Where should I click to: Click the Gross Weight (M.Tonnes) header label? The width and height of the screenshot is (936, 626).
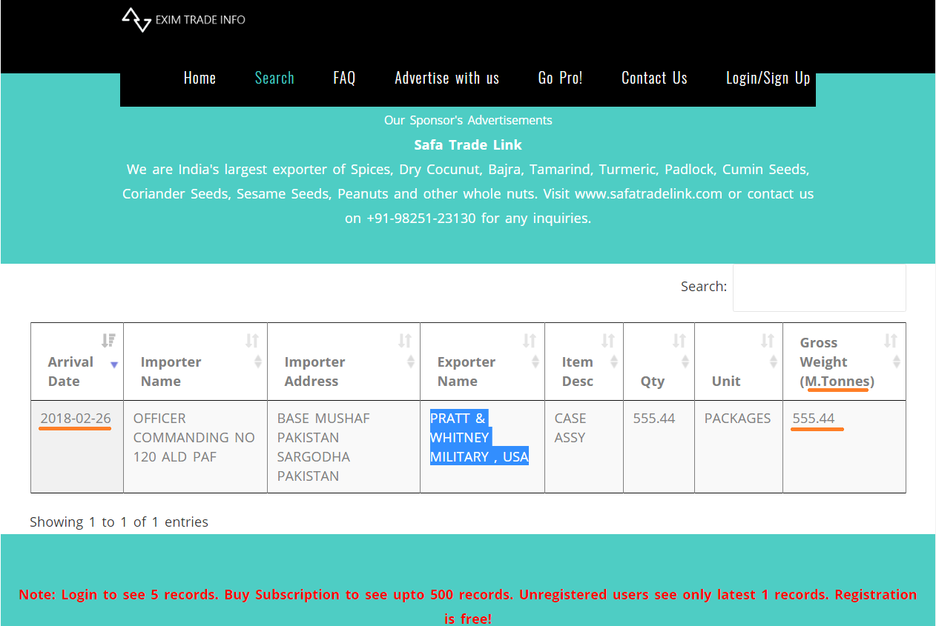[837, 362]
